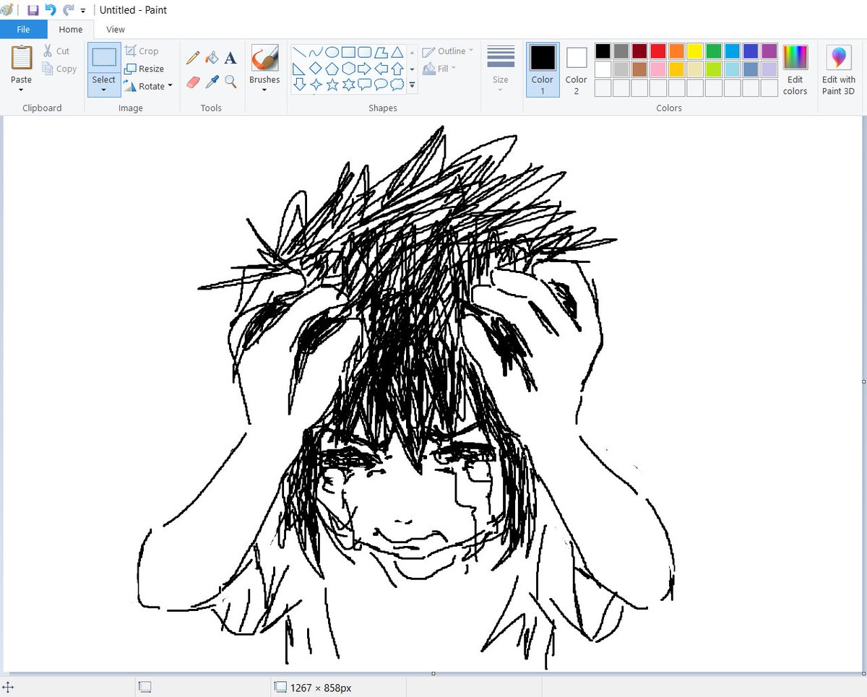Choose the Rounded rectangle shape
The height and width of the screenshot is (697, 867).
365,52
